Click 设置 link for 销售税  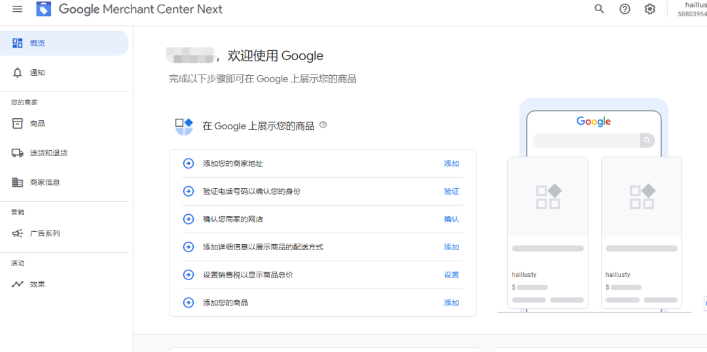tap(451, 275)
